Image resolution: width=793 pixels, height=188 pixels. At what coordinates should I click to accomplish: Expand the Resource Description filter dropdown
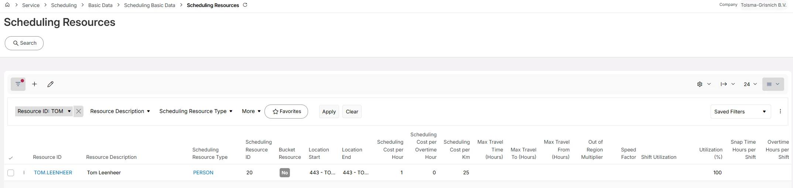click(x=120, y=111)
